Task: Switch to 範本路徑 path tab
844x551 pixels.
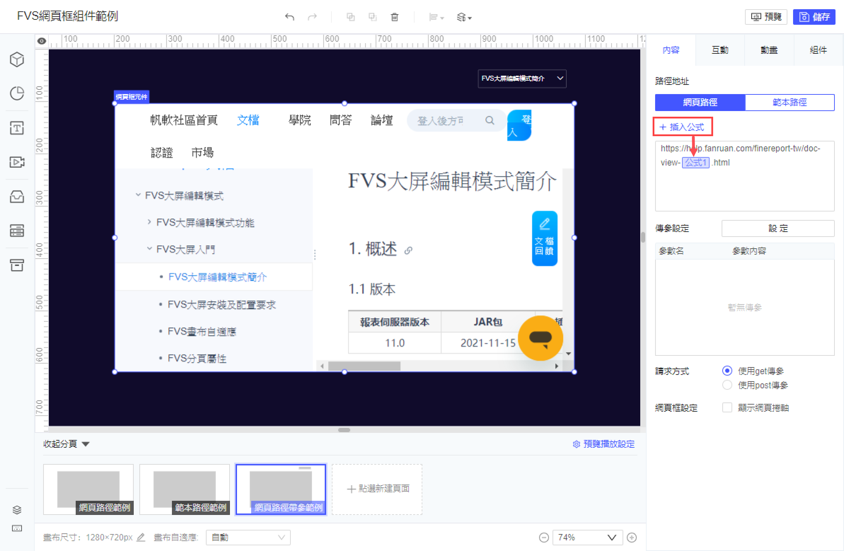Action: pos(790,102)
